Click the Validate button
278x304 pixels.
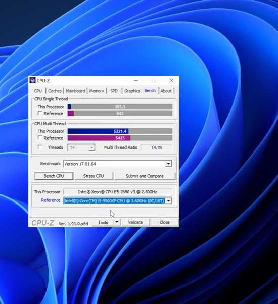[x=135, y=222]
